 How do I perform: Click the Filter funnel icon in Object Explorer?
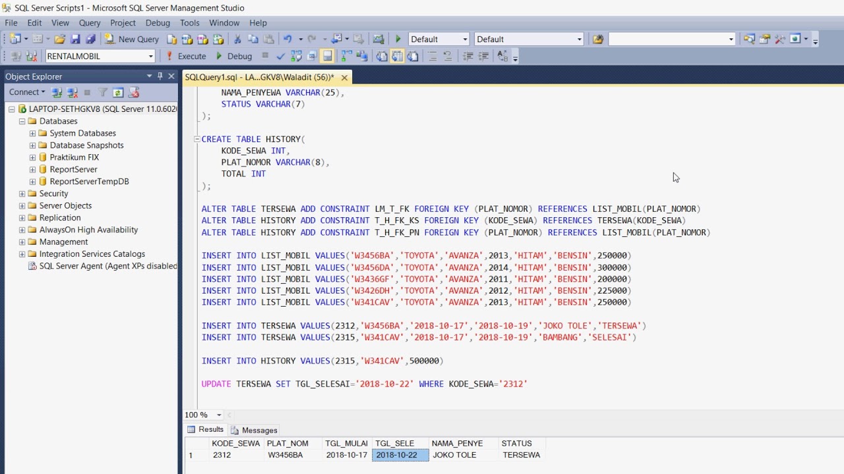click(x=102, y=92)
